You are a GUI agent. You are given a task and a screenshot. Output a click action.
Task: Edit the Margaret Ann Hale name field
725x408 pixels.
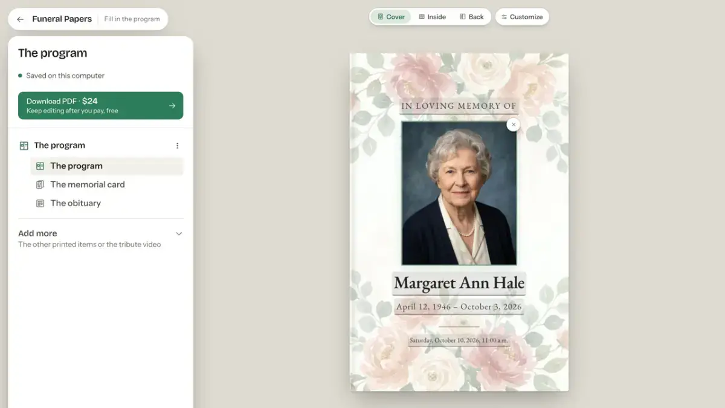point(459,283)
